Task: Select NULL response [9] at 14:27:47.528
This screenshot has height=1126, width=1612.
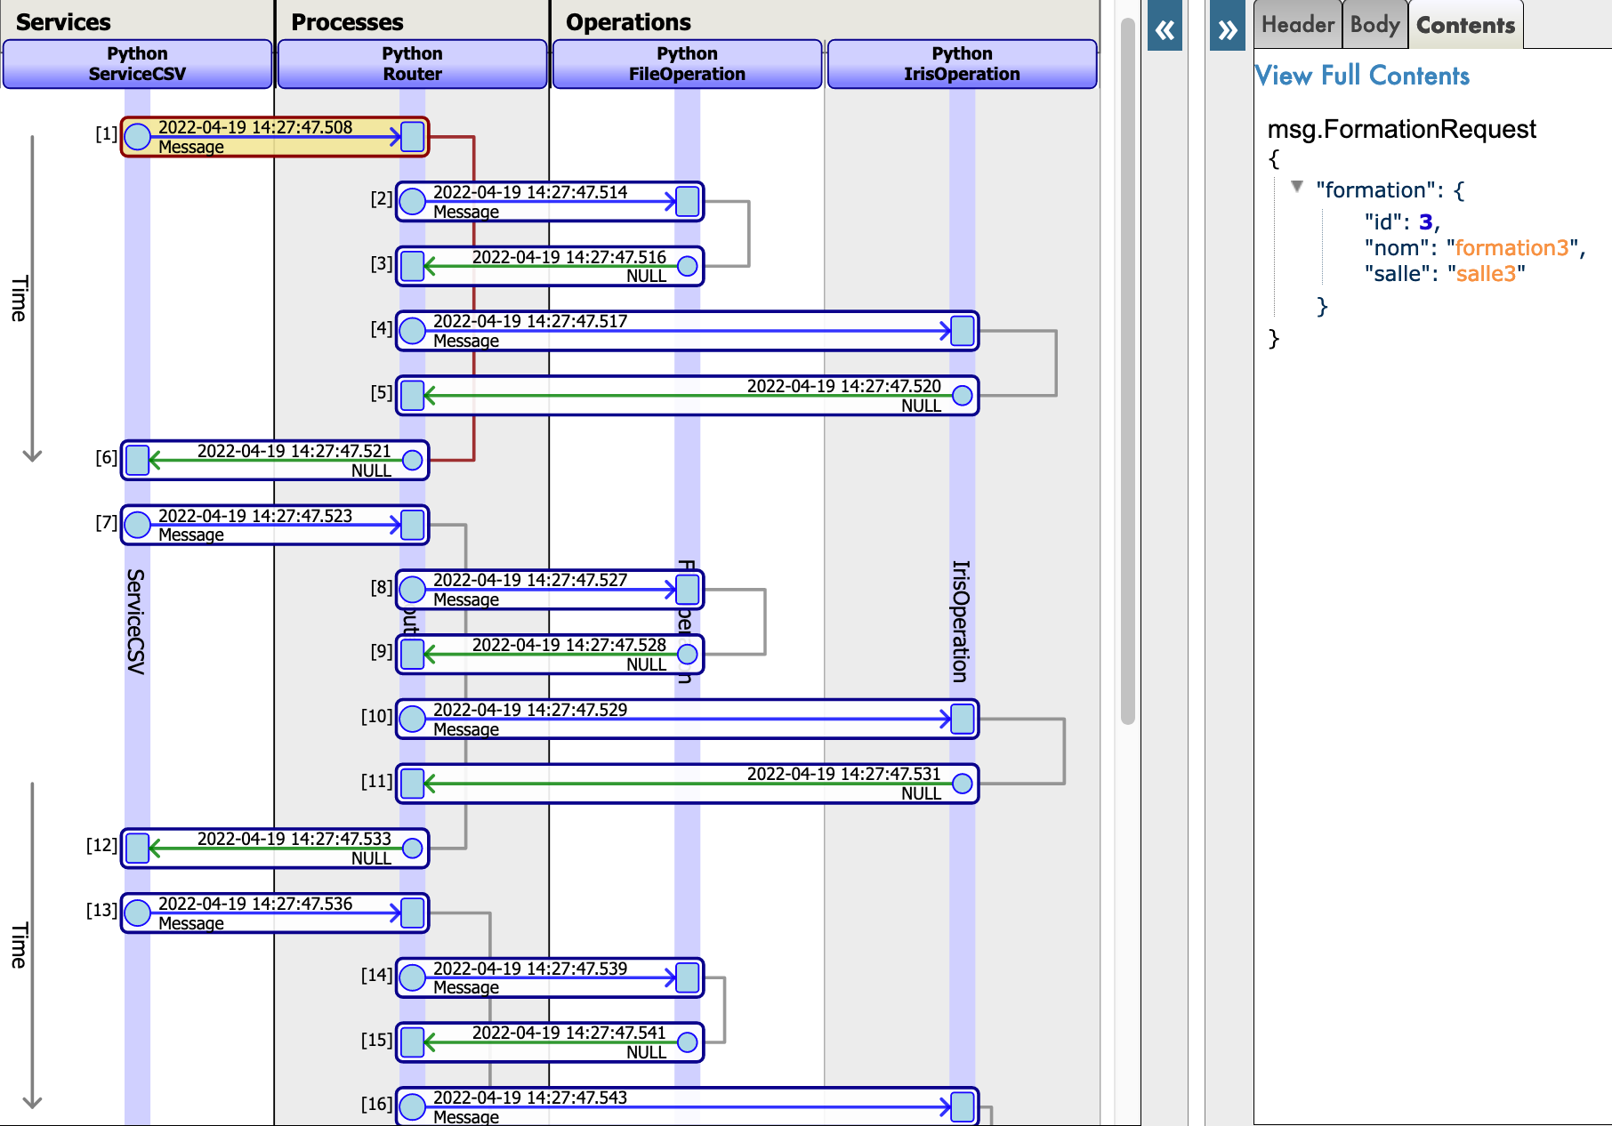Action: 550,655
